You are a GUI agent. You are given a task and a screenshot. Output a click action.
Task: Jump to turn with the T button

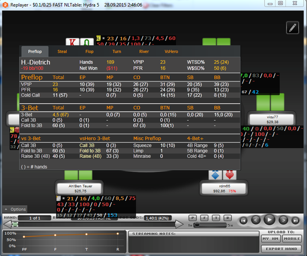coord(216,218)
